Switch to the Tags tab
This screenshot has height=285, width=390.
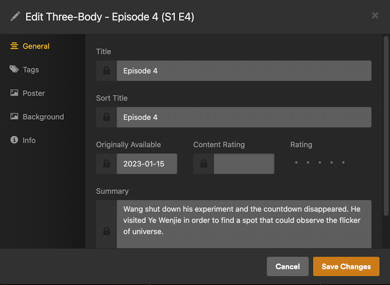pos(24,69)
